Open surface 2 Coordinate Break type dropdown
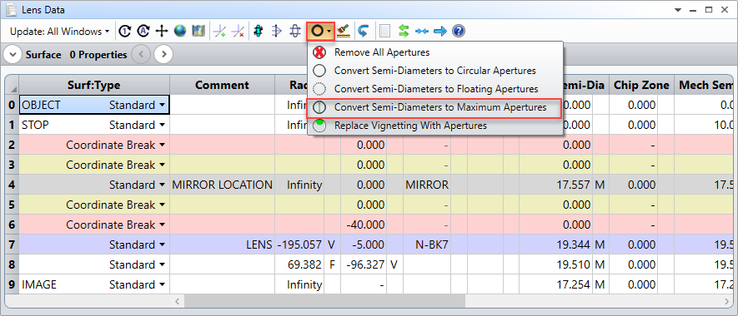The height and width of the screenshot is (316, 738). (163, 145)
